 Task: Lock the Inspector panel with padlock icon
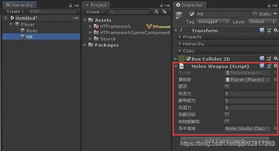(269, 5)
